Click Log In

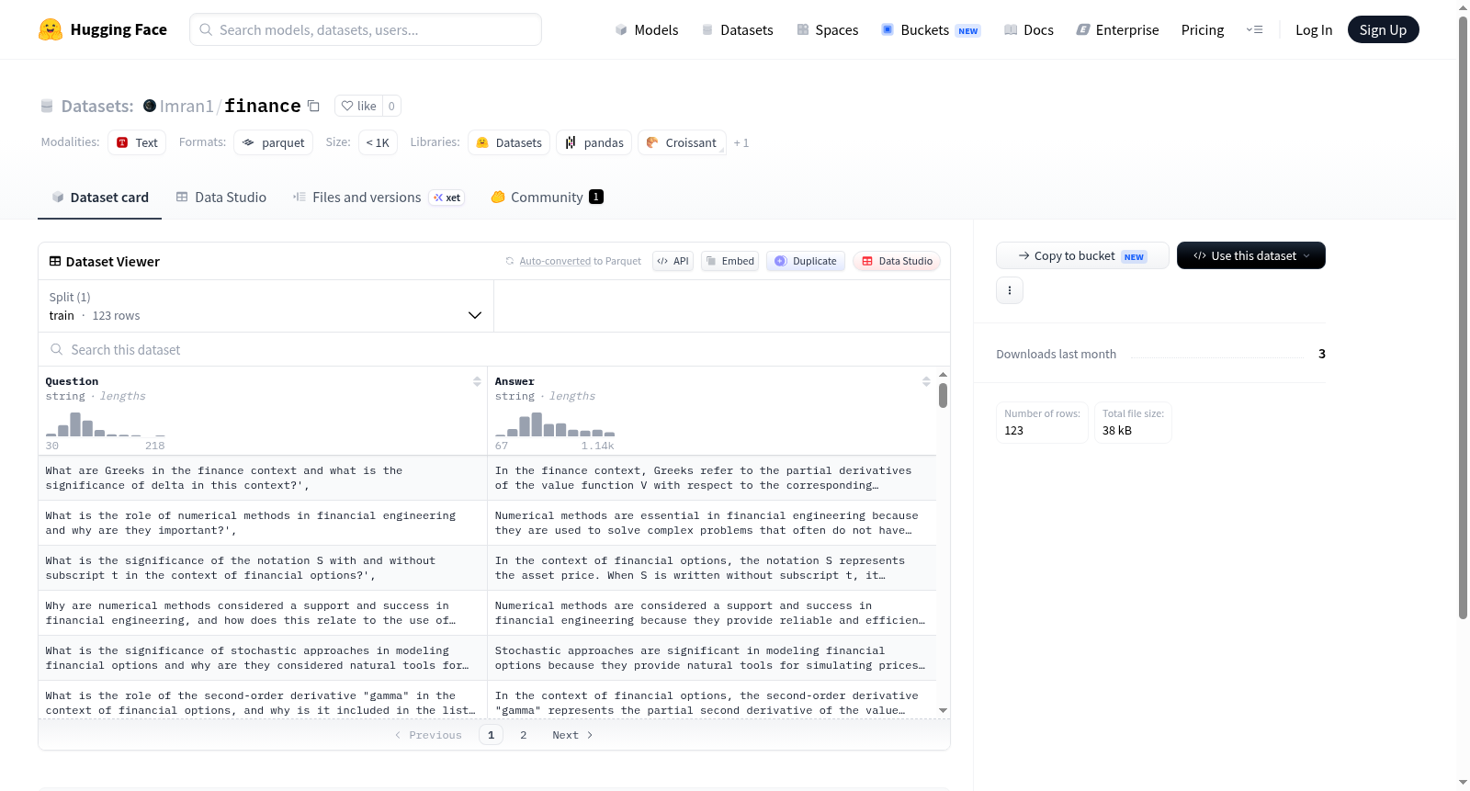[x=1314, y=30]
